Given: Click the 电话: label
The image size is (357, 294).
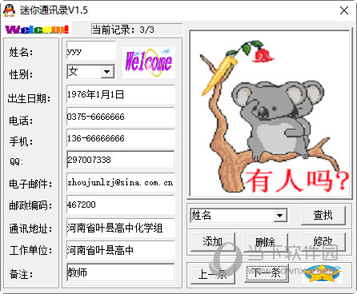Looking at the screenshot, I should coord(21,121).
